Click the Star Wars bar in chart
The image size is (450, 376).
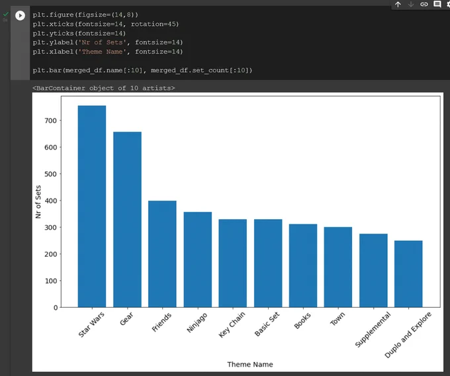tap(92, 207)
